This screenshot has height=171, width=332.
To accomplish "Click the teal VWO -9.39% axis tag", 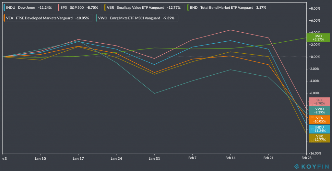I will [x=319, y=111].
